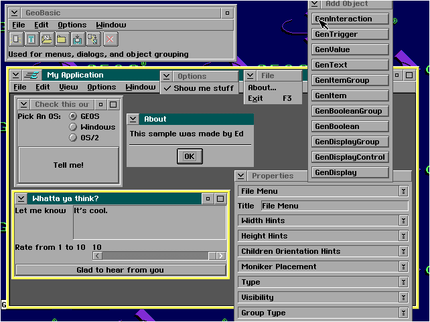Toggle the Show me stuff option
This screenshot has height=322, width=430.
[x=200, y=88]
